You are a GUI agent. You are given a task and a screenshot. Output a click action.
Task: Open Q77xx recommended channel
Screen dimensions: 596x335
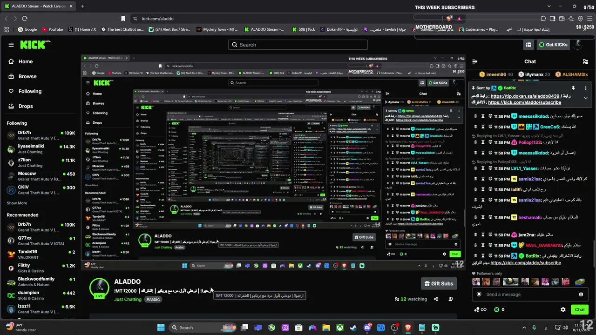pos(41,241)
